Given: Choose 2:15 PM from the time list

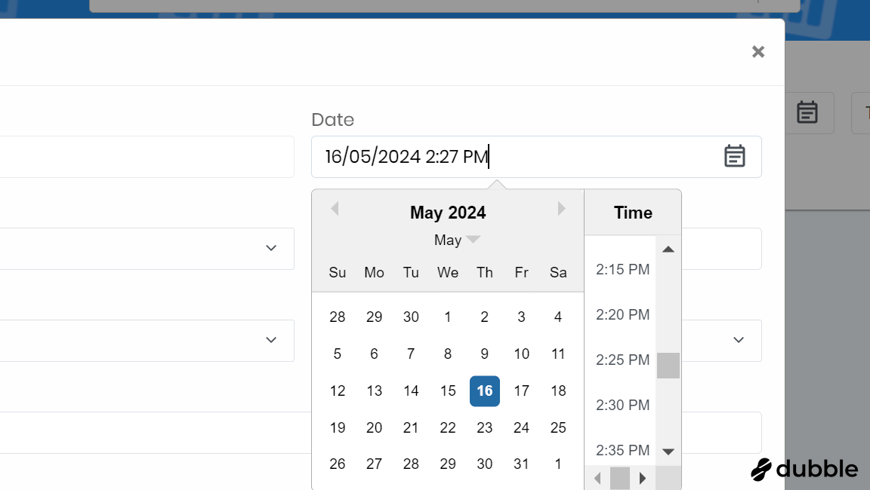Looking at the screenshot, I should [622, 269].
